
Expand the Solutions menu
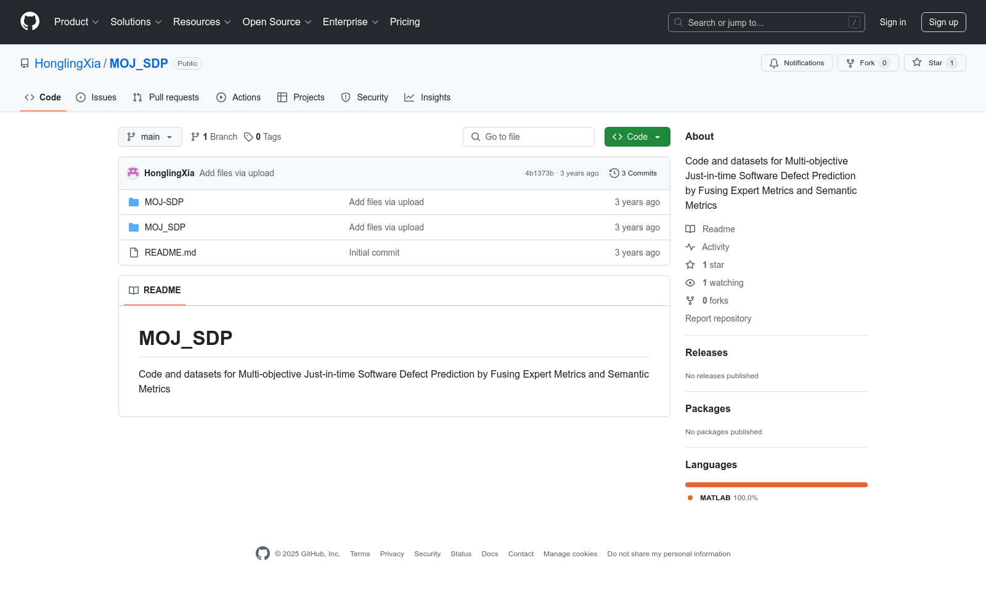point(136,22)
